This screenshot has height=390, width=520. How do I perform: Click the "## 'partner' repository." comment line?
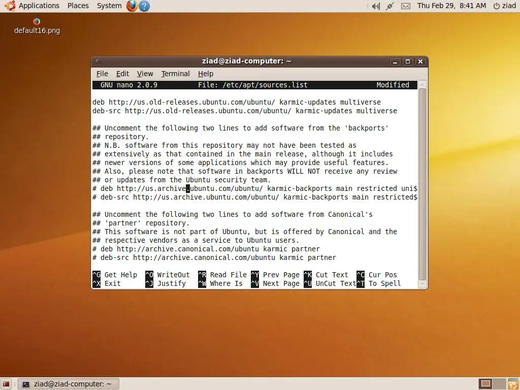click(x=141, y=223)
